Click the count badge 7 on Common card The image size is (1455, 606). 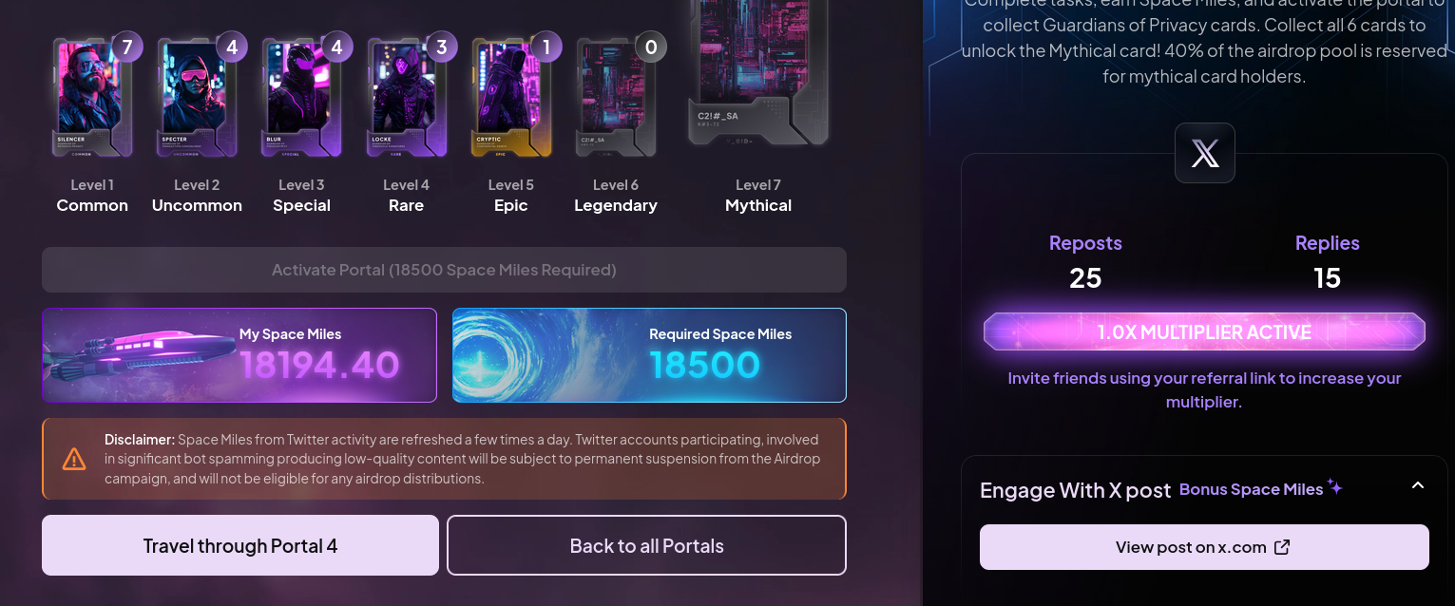127,47
